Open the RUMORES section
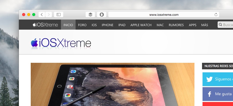This screenshot has width=233, height=106. click(176, 25)
